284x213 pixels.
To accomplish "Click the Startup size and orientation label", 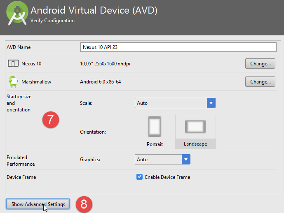I will pyautogui.click(x=19, y=103).
